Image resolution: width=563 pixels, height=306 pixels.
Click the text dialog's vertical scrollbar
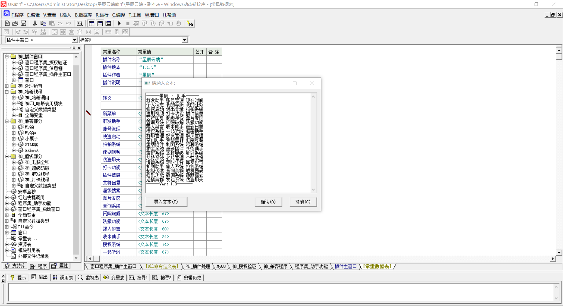click(313, 143)
